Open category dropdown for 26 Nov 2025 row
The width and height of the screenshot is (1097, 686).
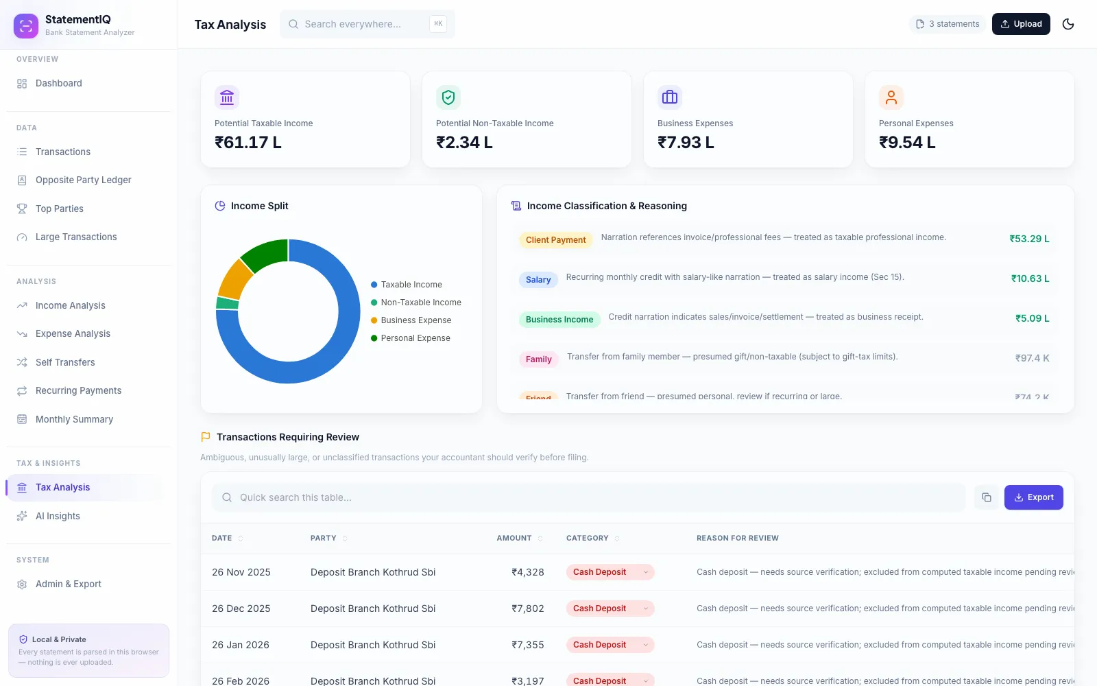tap(610, 572)
